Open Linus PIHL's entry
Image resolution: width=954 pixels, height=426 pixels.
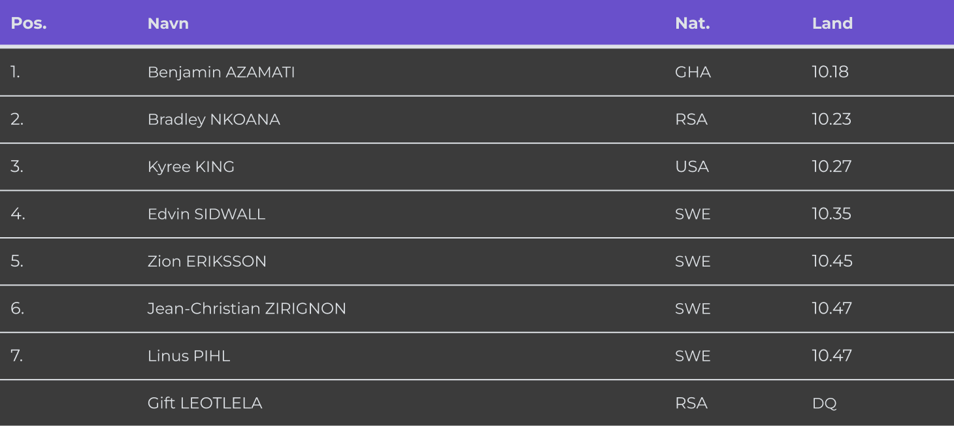click(x=189, y=356)
